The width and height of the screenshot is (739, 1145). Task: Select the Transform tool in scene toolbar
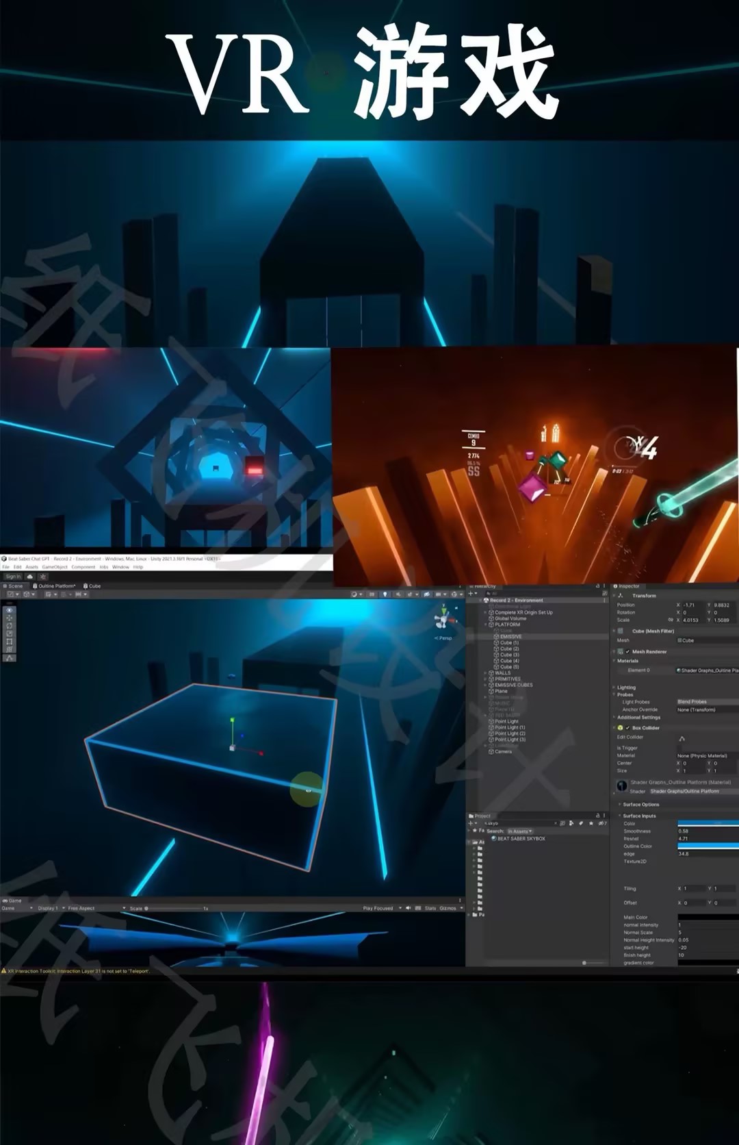(x=10, y=649)
